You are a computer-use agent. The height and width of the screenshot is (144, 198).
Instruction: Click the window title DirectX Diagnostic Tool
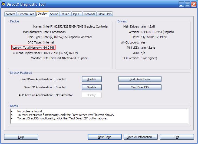coord(26,4)
